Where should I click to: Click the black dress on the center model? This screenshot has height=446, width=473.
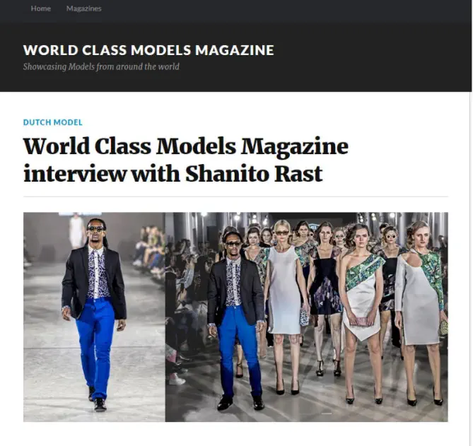[x=325, y=281]
